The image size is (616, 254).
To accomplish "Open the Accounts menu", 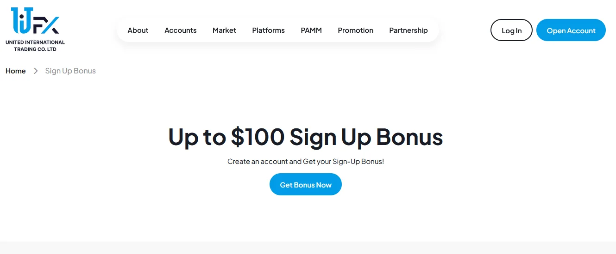I will point(181,30).
